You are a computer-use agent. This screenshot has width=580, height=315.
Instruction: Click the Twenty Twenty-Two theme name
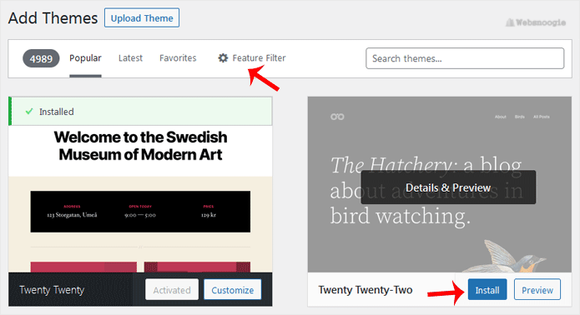(366, 290)
